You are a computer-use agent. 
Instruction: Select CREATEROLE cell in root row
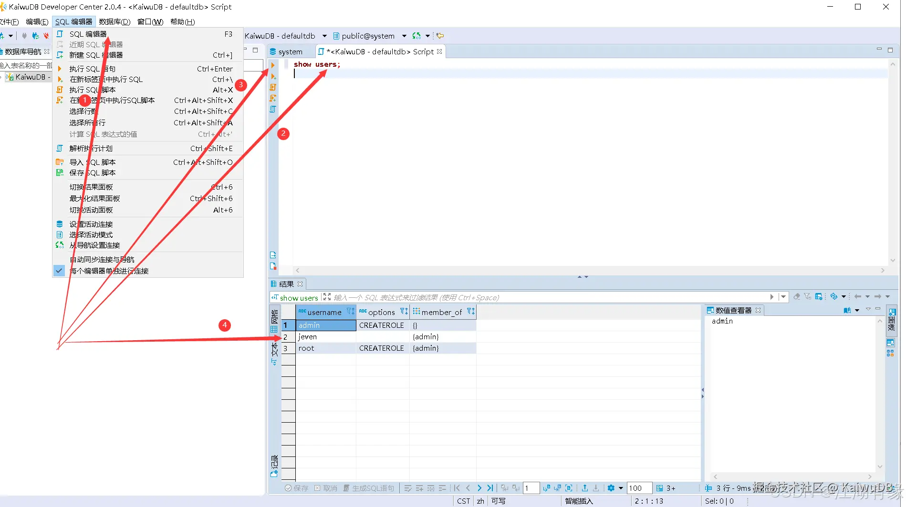383,348
